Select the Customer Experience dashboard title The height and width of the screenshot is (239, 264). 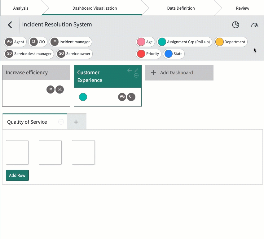point(90,76)
